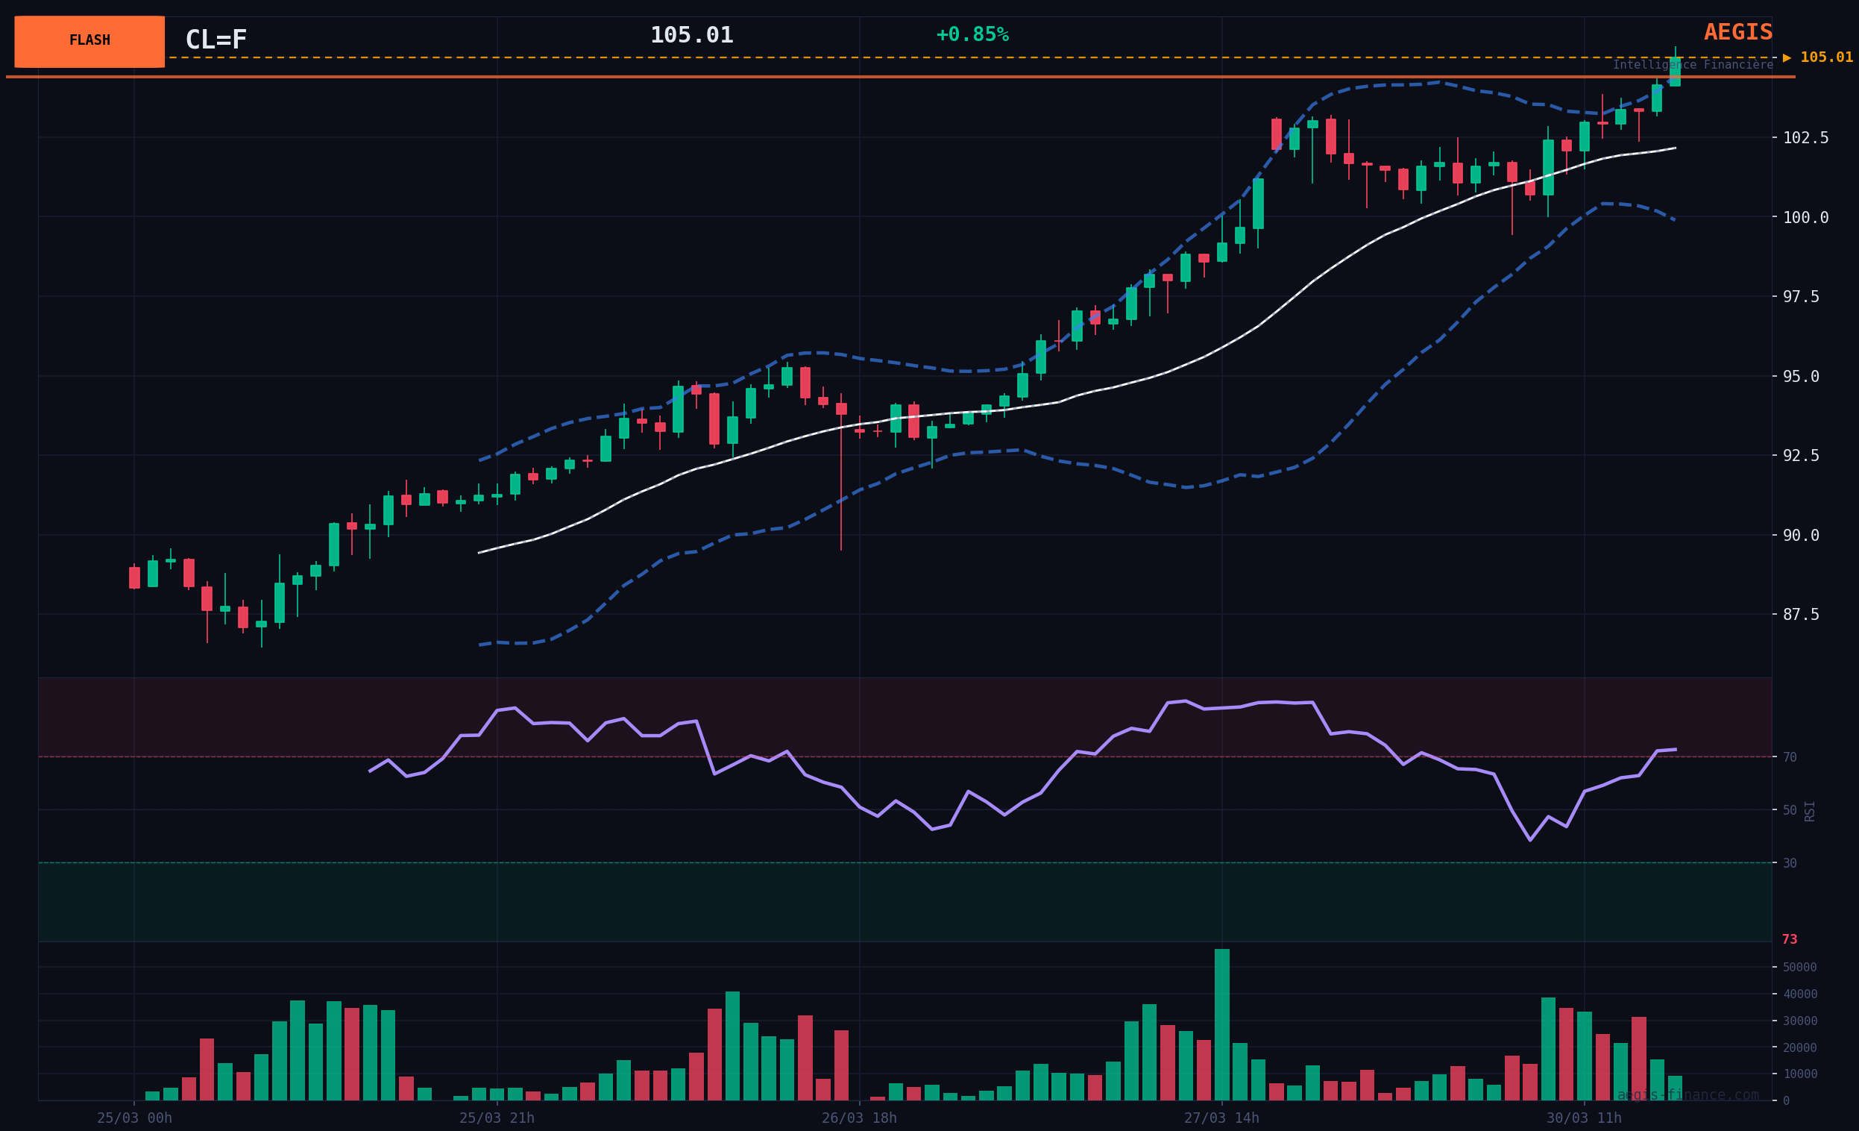Click the 27/03 14h time axis label
This screenshot has height=1131, width=1859.
pyautogui.click(x=1221, y=1118)
